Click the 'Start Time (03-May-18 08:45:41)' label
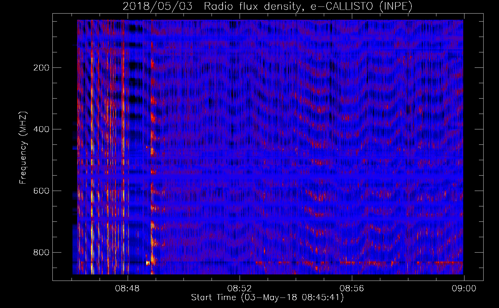Screen dimensions: 499x308 click(x=267, y=298)
